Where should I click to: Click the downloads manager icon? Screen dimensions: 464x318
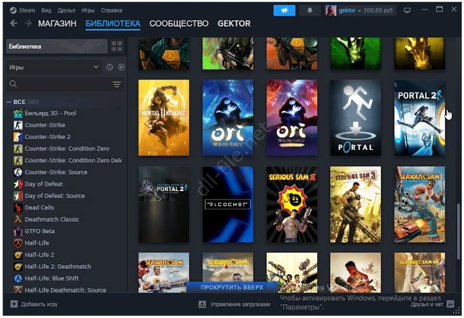[202, 304]
